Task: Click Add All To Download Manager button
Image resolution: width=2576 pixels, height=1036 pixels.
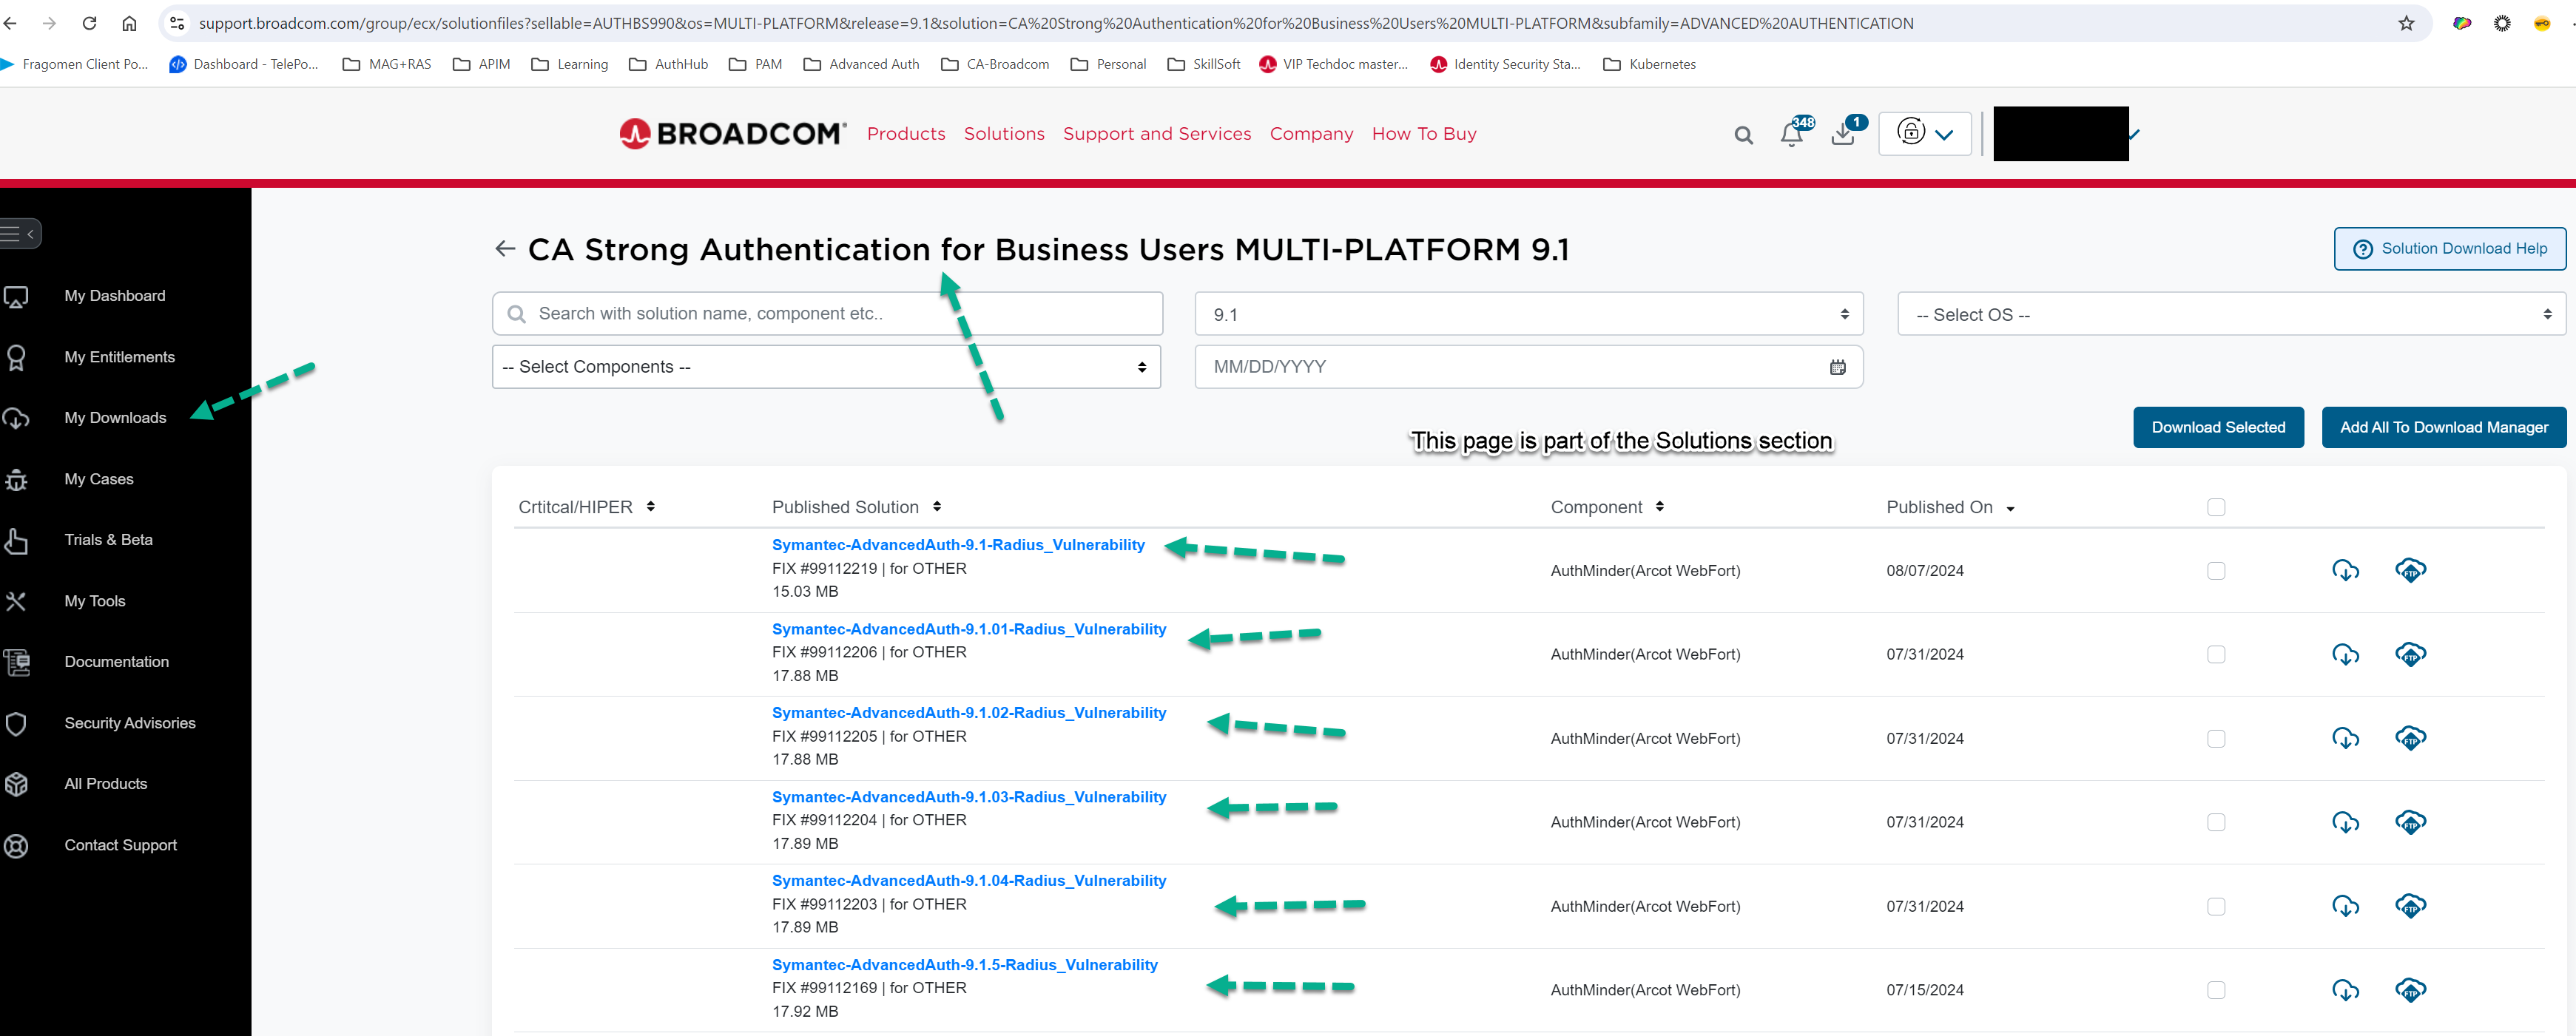Action: tap(2443, 427)
